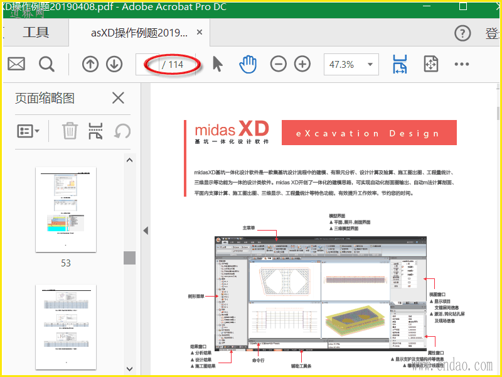
Task: Click document vertical scrollbar thumb
Action: 498,114
